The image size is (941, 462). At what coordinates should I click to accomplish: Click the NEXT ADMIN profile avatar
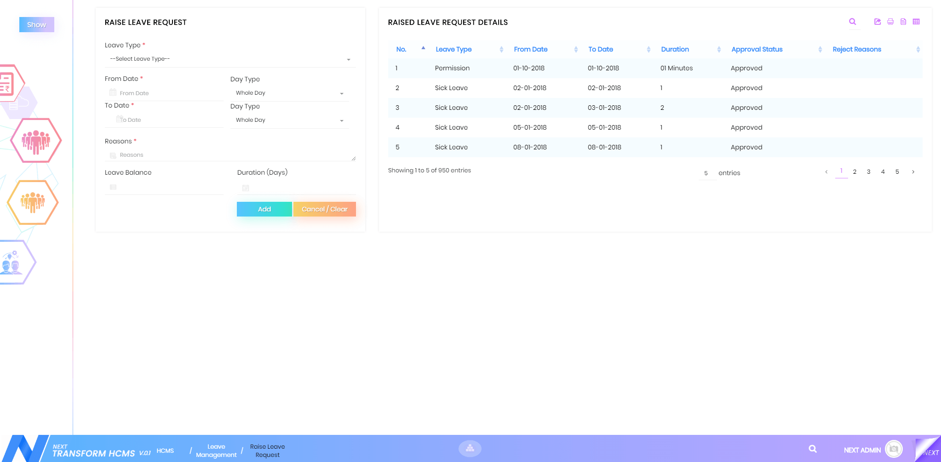pos(893,449)
